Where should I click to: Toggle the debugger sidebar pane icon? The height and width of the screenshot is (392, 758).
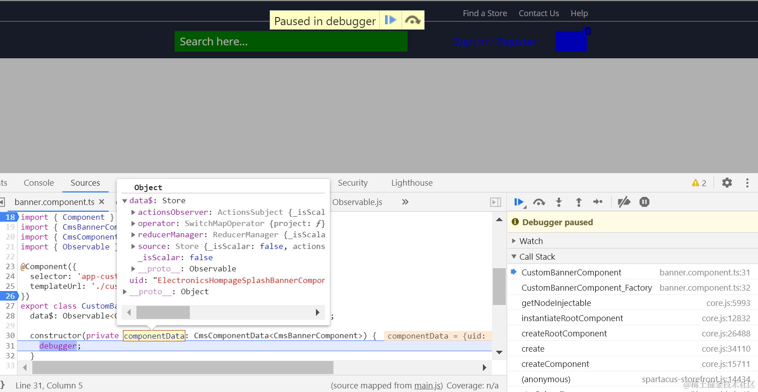[495, 202]
